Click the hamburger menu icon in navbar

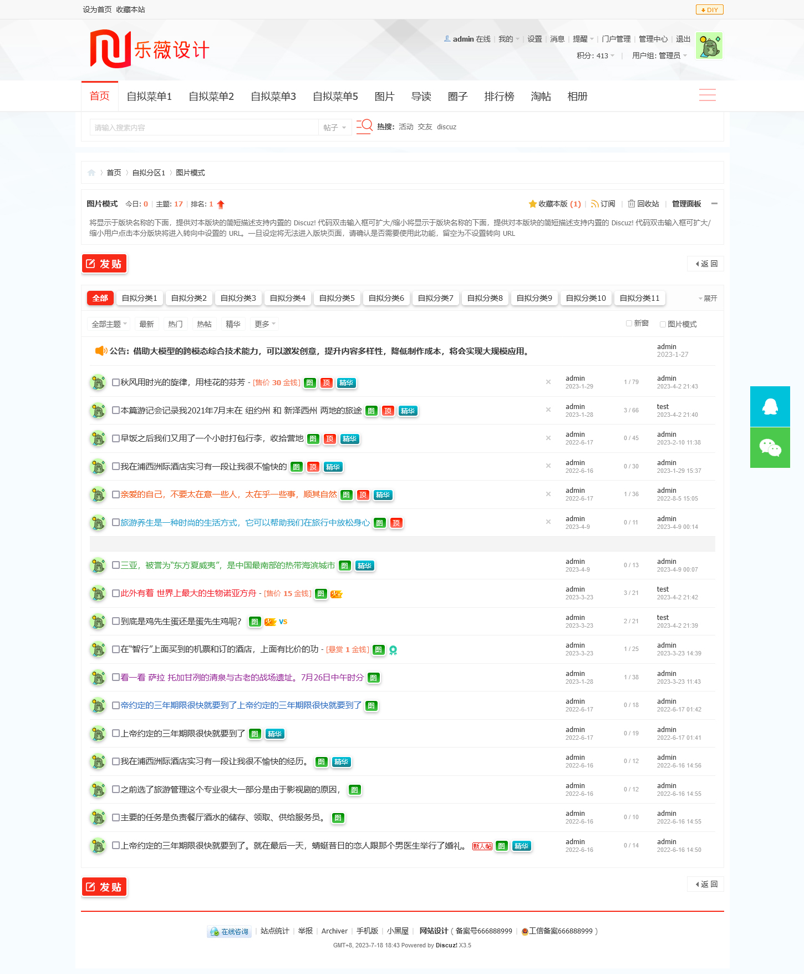(x=707, y=95)
